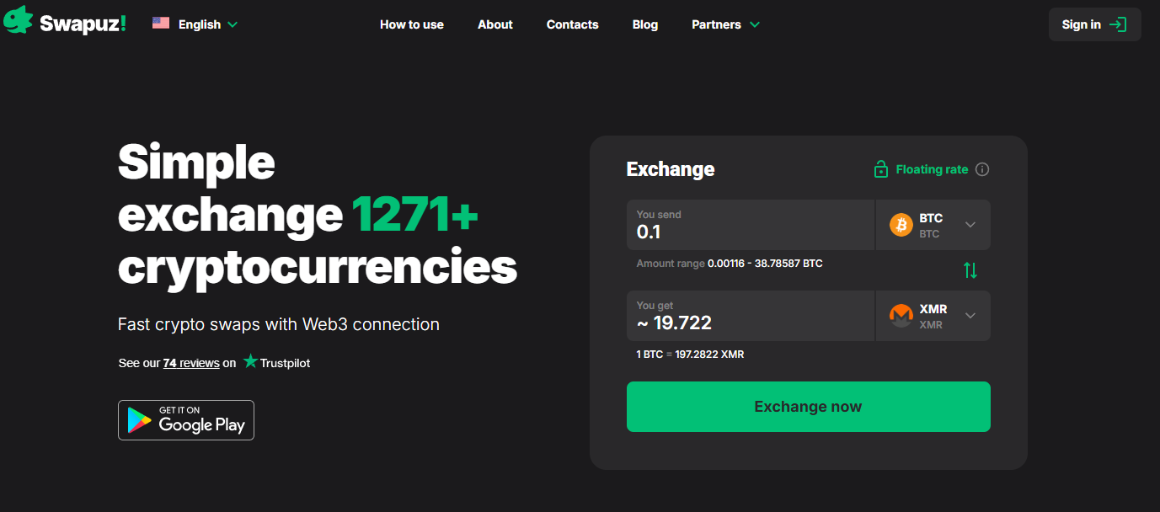The width and height of the screenshot is (1160, 512).
Task: Click the Trustpilot star logo
Action: tap(250, 361)
